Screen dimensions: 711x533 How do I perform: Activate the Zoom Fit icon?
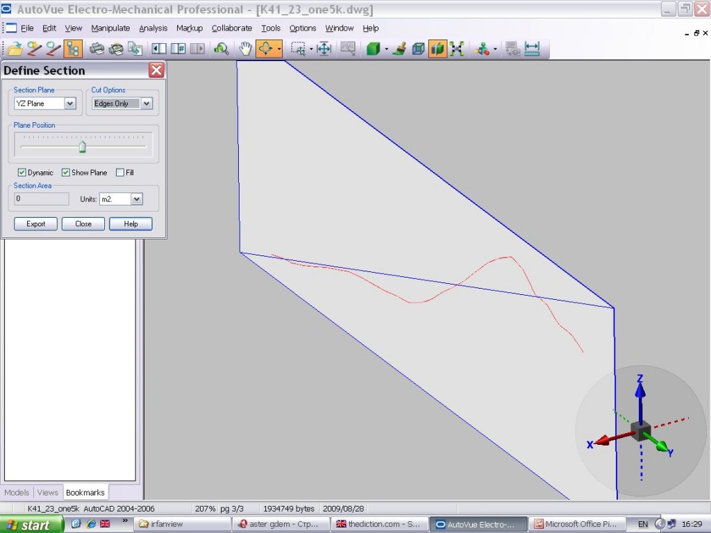(x=324, y=49)
